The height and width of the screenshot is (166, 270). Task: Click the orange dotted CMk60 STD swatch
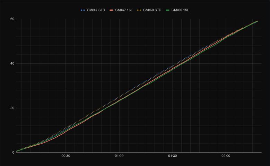coord(142,10)
